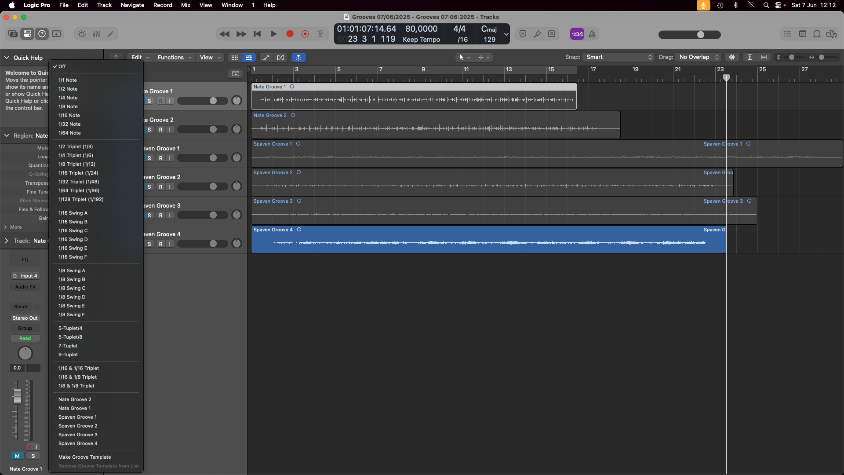Open the Drag No Overlap dropdown
Screen dimensions: 844x475
(698, 57)
